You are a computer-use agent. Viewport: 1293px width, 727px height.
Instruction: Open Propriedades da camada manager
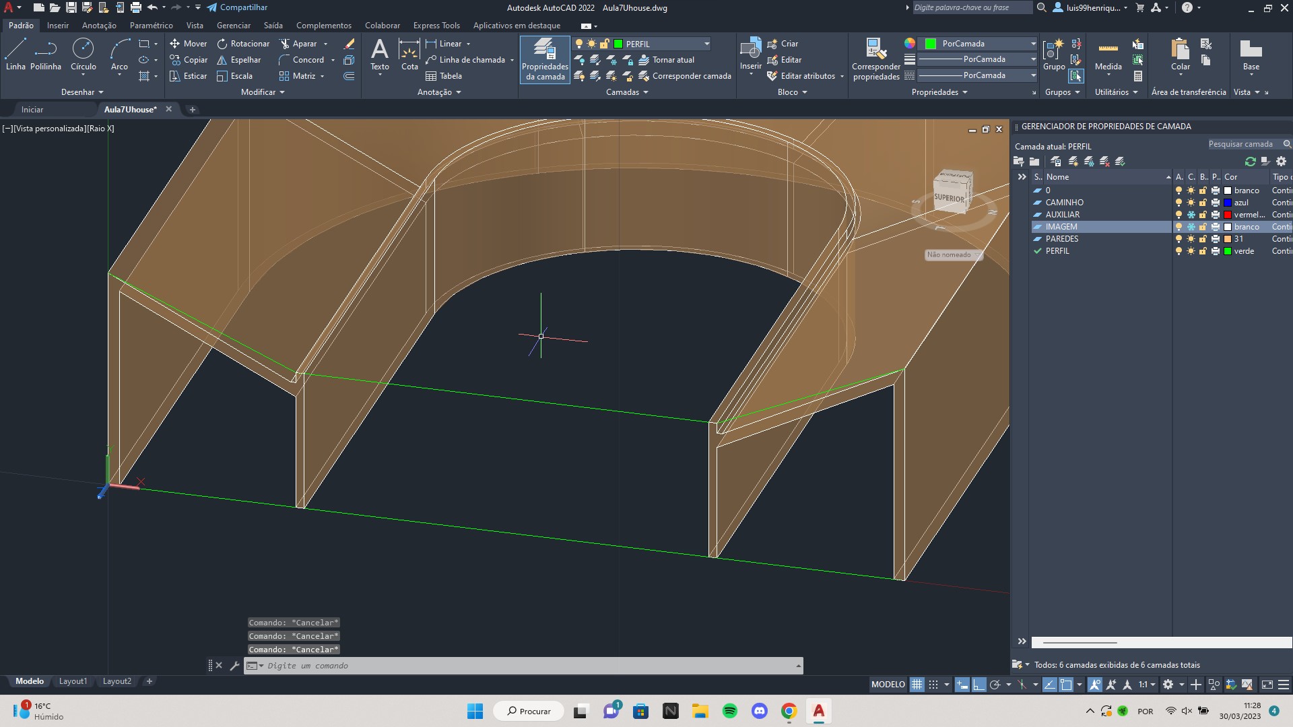(545, 59)
